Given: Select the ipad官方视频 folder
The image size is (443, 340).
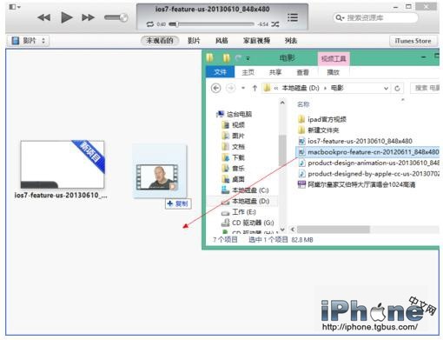Looking at the screenshot, I should pyautogui.click(x=322, y=119).
